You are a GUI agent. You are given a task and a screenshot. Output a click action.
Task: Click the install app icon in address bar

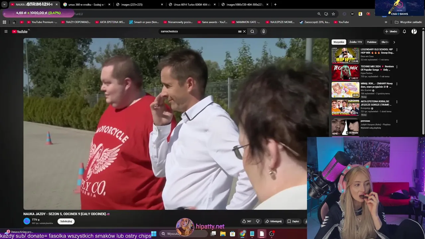[326, 14]
